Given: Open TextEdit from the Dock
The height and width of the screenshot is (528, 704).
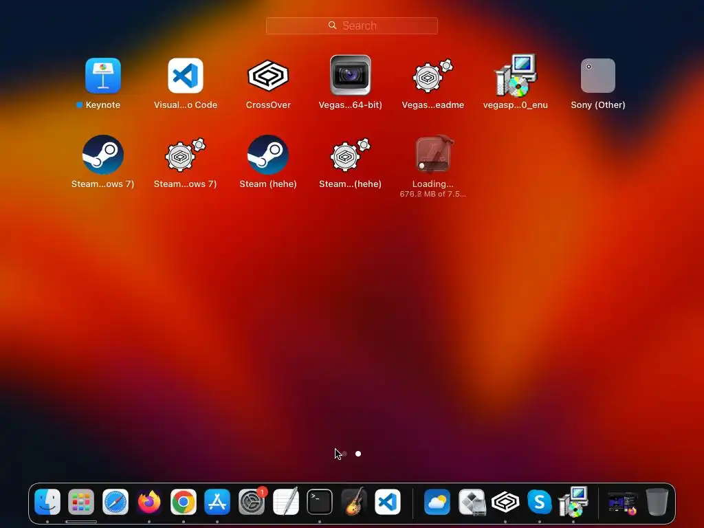Looking at the screenshot, I should [x=285, y=501].
